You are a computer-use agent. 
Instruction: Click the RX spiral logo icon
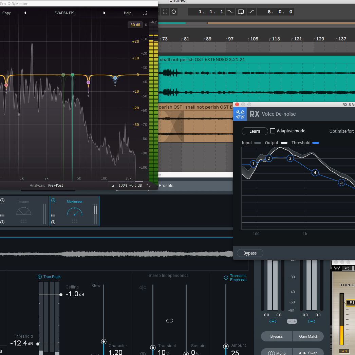point(240,114)
